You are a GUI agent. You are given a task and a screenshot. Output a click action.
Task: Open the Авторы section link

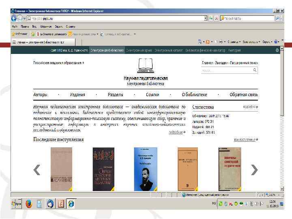pos(40,94)
